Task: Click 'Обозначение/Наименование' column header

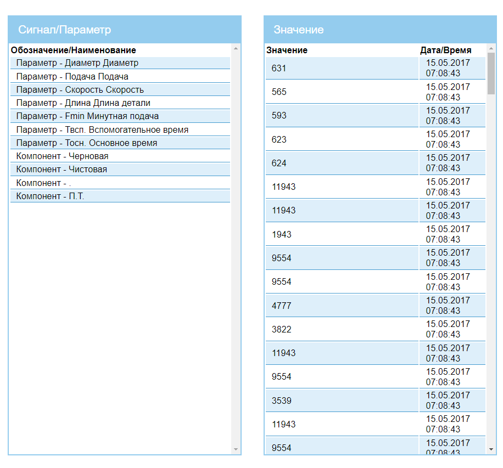Action: 73,50
